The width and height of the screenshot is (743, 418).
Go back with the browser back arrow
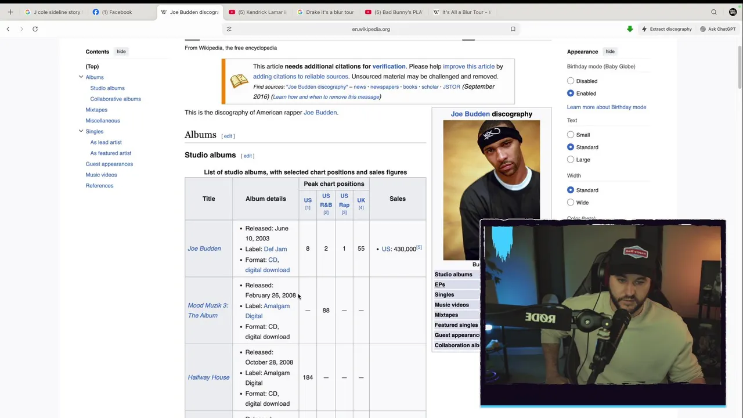click(x=8, y=29)
